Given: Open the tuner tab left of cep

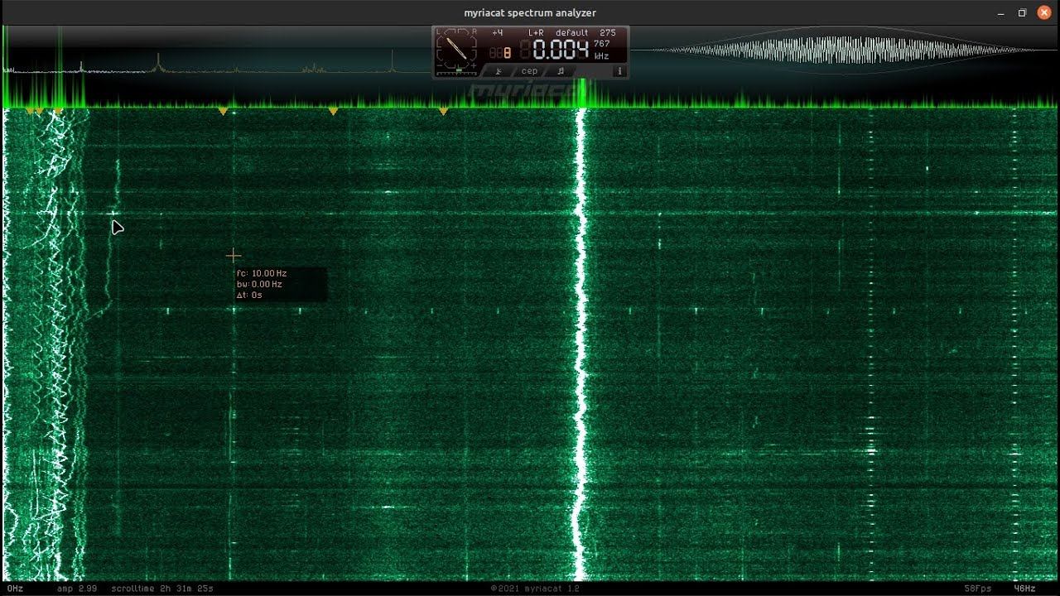Looking at the screenshot, I should (x=499, y=71).
